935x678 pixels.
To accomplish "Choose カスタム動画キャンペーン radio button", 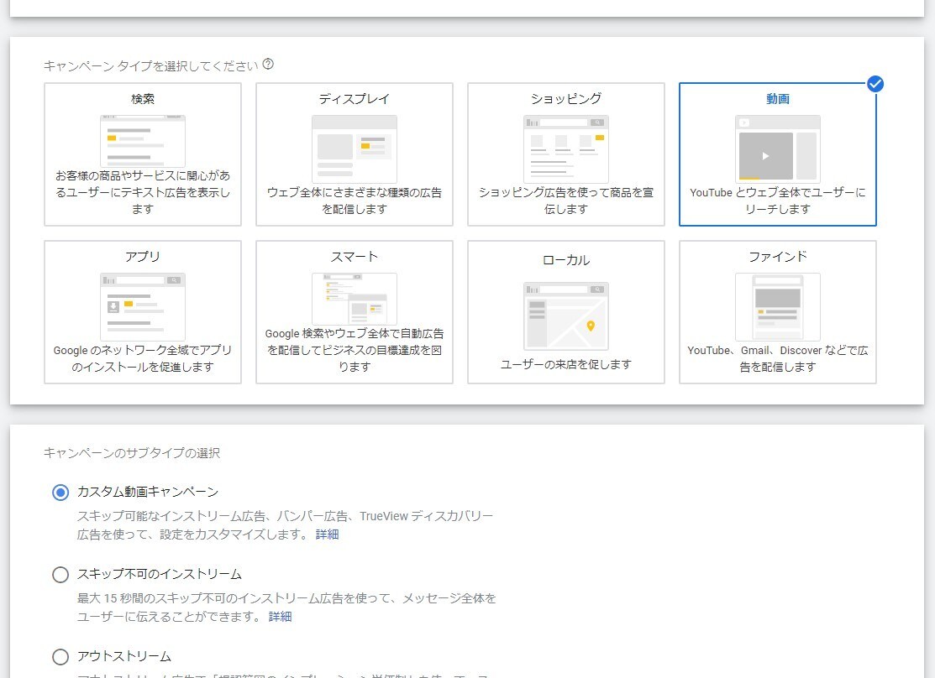I will tap(60, 493).
